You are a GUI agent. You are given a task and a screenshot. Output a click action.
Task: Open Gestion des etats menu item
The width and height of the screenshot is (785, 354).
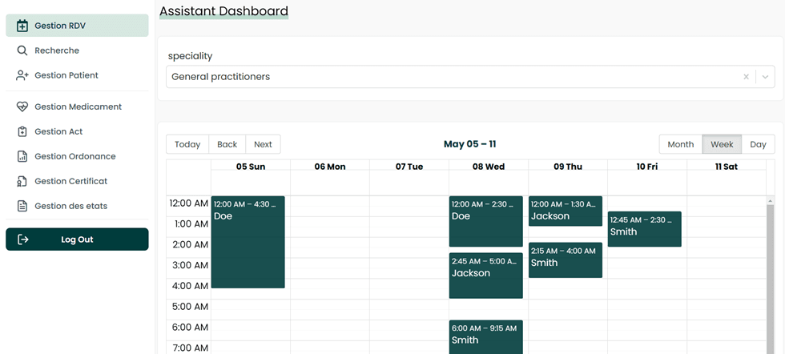coord(70,206)
